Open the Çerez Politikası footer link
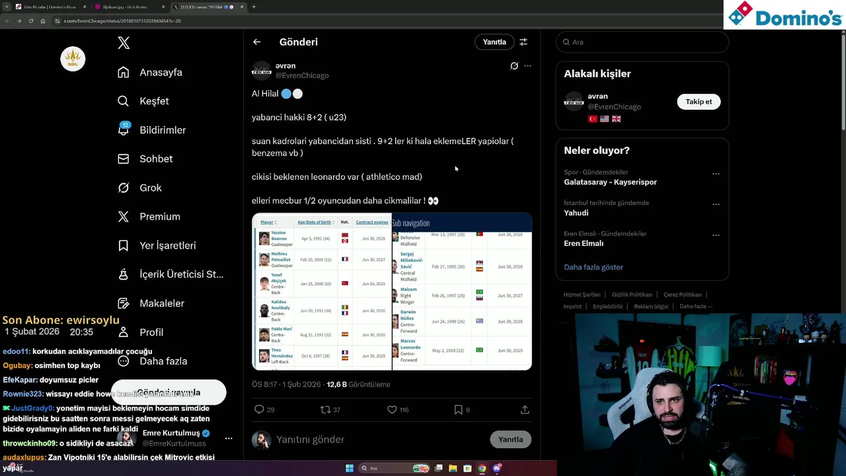This screenshot has width=846, height=476. point(683,295)
